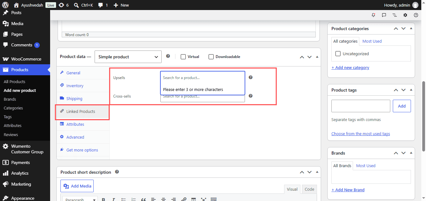Viewport: 426px width, 201px height.
Task: Enable the Downloadable checkbox
Action: tap(211, 57)
